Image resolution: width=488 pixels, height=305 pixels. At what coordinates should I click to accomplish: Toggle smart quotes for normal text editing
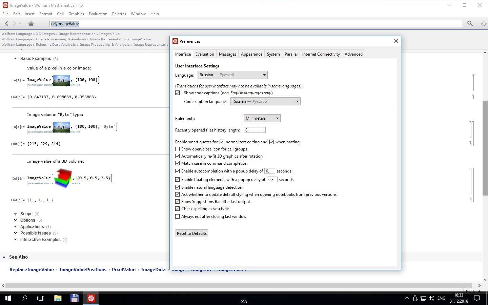tap(222, 142)
